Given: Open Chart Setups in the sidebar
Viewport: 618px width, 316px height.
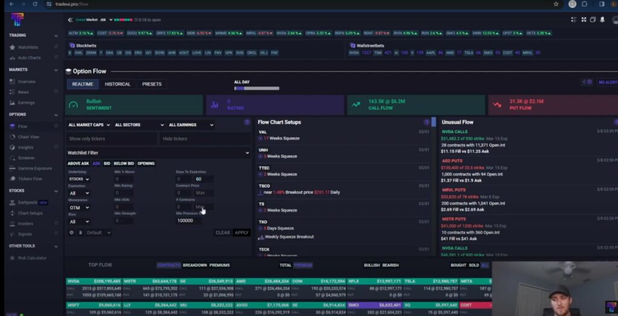Looking at the screenshot, I should [30, 213].
